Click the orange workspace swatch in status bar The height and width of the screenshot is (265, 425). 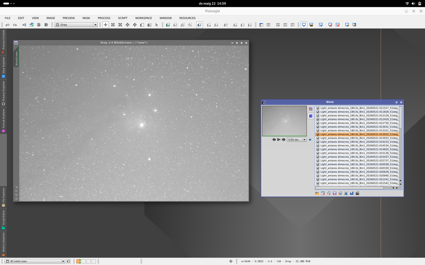[79, 261]
